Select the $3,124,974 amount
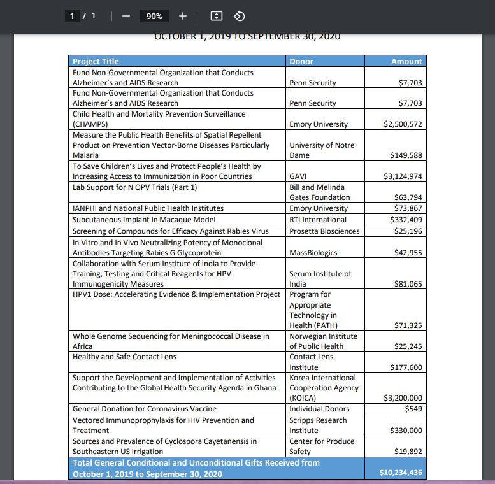Image resolution: width=495 pixels, height=484 pixels. click(x=403, y=176)
